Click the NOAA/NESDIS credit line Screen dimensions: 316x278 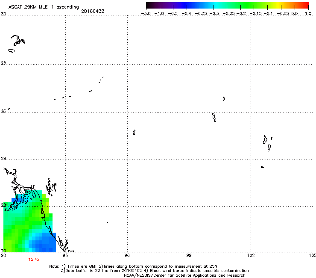click(x=184, y=275)
